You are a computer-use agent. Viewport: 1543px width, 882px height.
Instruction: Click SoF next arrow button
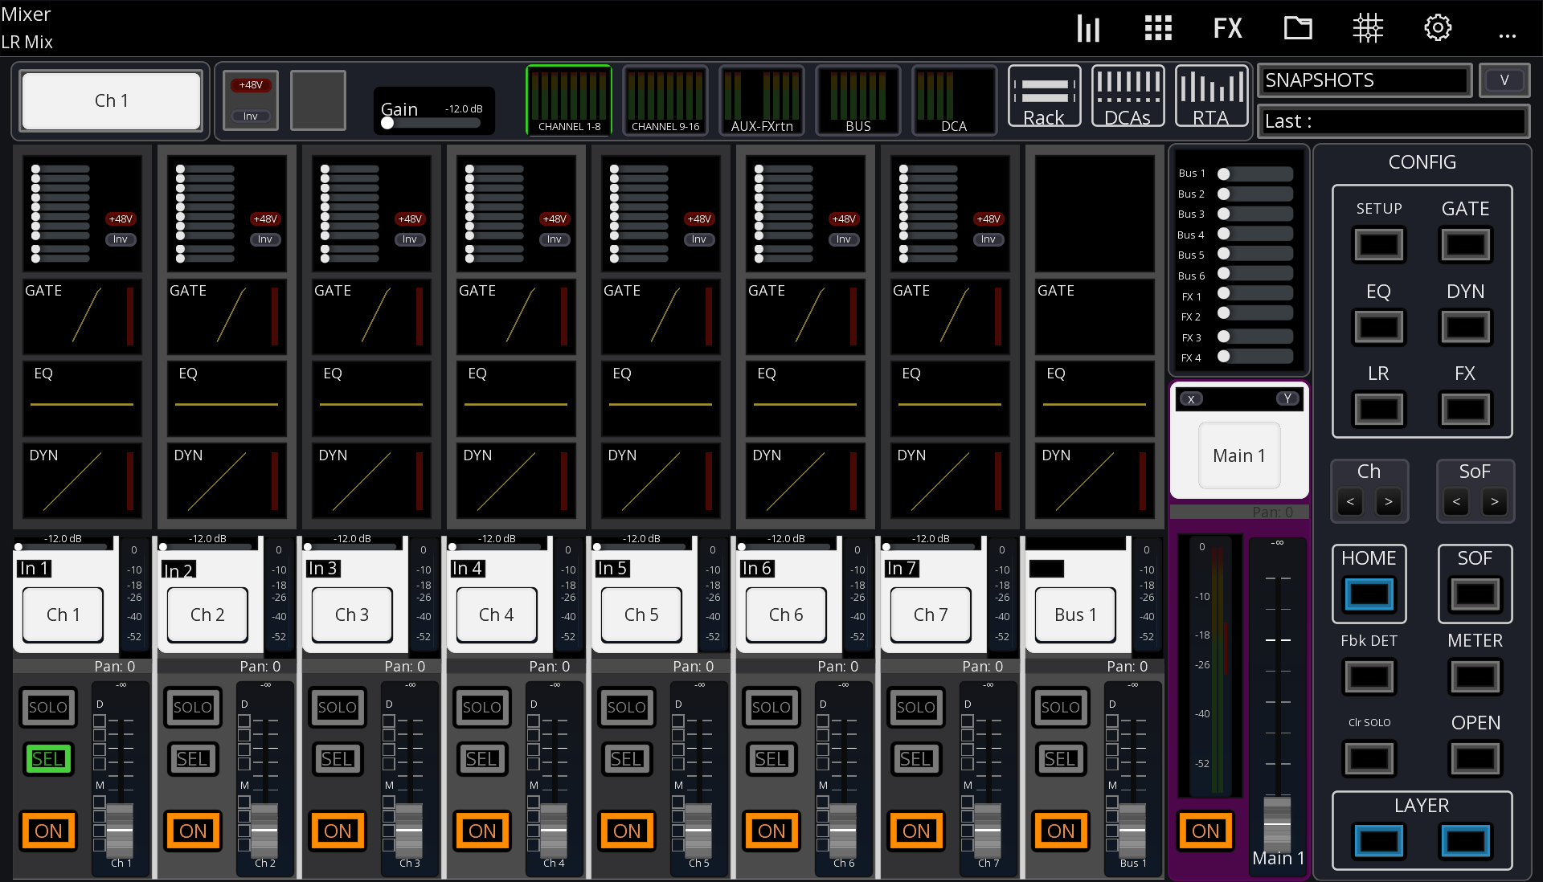[1495, 502]
